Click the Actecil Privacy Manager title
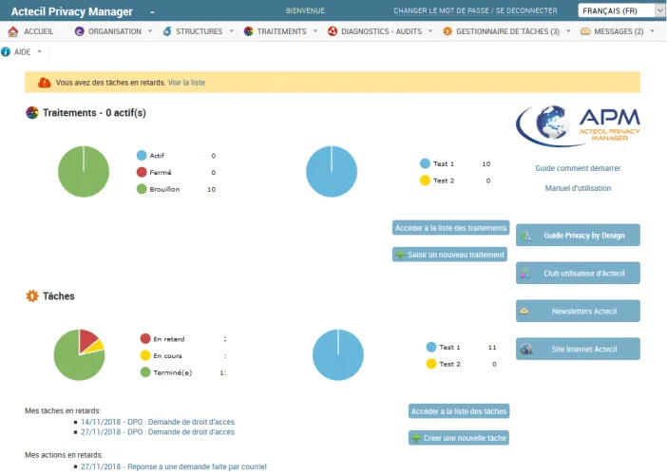The height and width of the screenshot is (475, 667). 72,11
